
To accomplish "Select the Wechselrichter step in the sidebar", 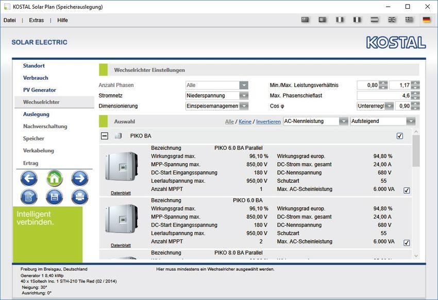I will (x=55, y=102).
